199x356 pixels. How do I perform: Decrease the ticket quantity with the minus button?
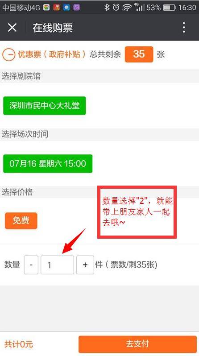tap(31, 265)
